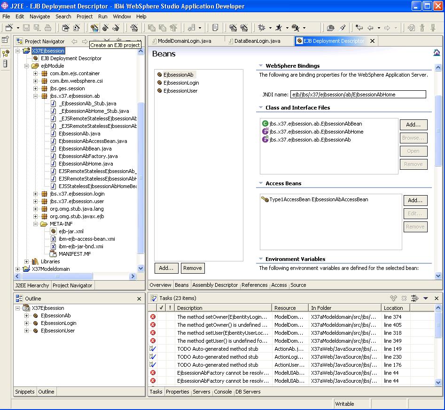This screenshot has width=445, height=410.
Task: Open the Project menu
Action: [85, 16]
